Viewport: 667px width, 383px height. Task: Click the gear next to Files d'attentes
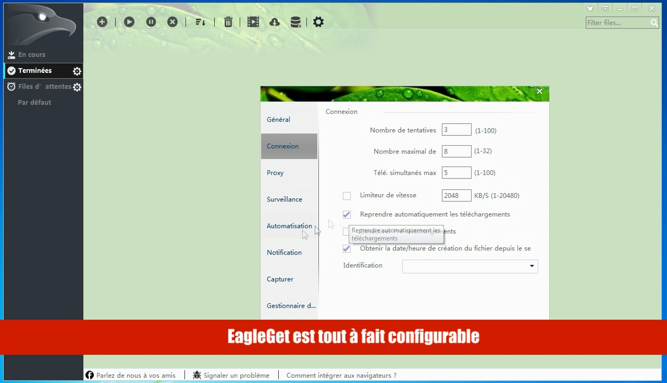(77, 87)
